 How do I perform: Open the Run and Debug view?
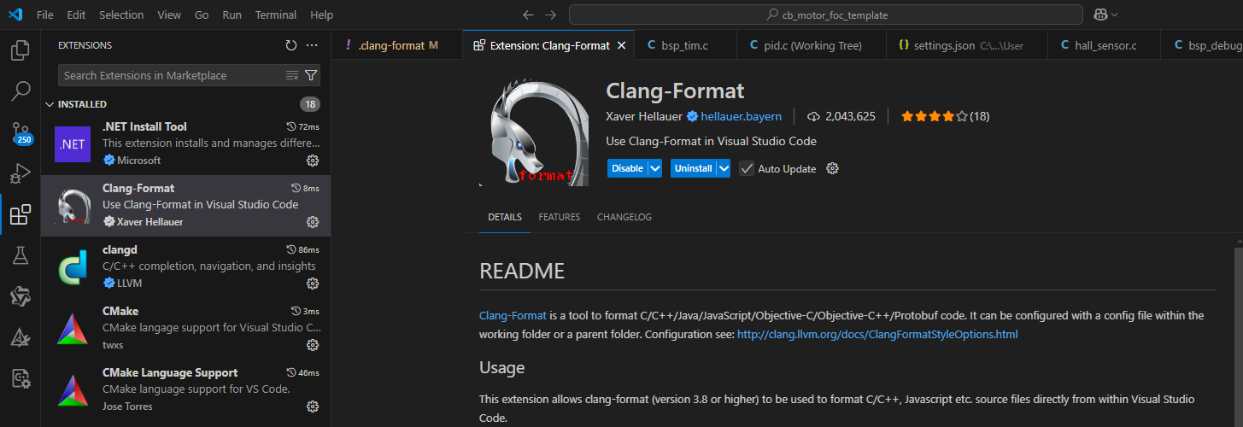pyautogui.click(x=20, y=173)
